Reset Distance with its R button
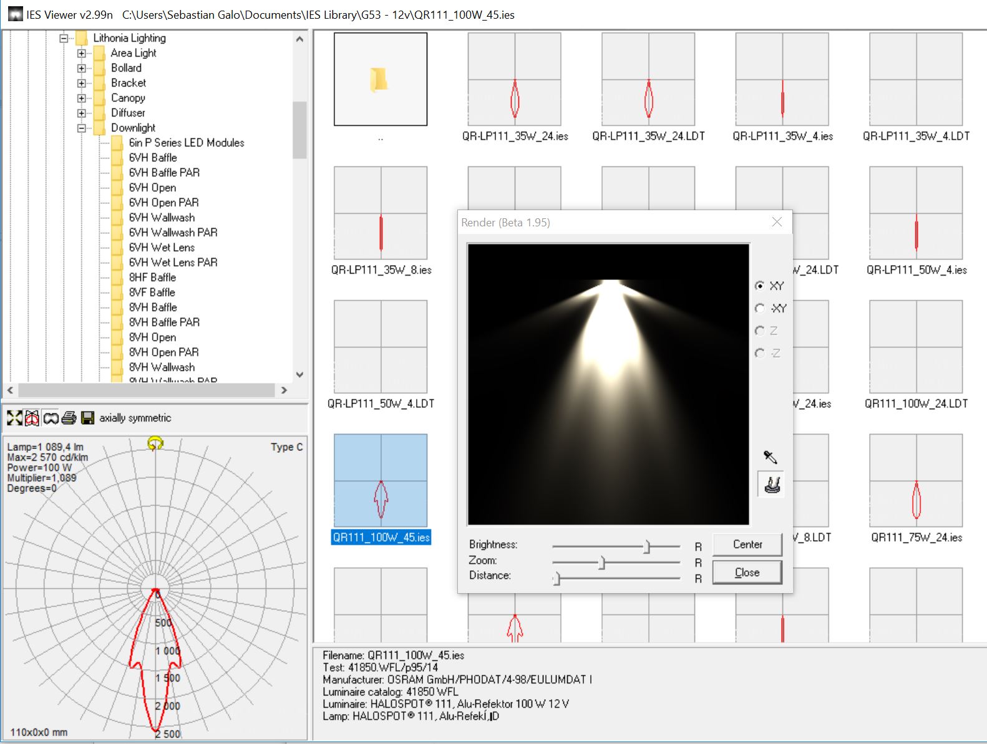The width and height of the screenshot is (987, 744). click(698, 579)
